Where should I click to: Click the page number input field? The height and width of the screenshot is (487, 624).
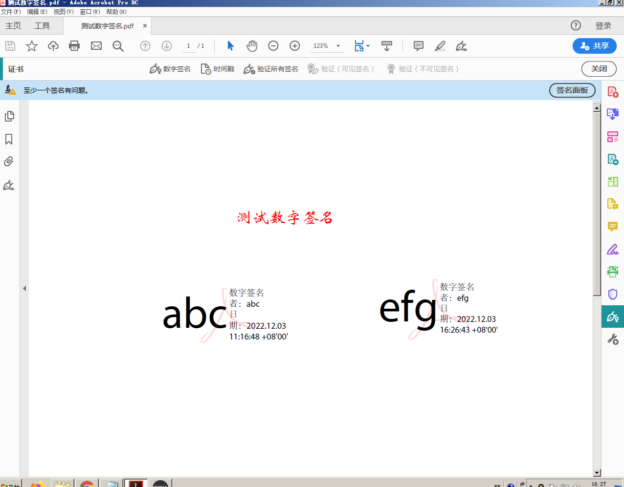pos(188,46)
